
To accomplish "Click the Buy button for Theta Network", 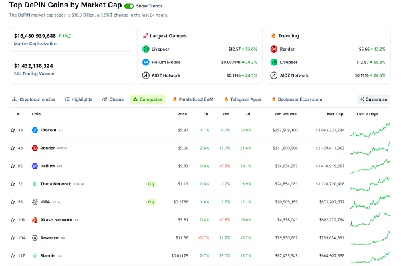I will (151, 184).
